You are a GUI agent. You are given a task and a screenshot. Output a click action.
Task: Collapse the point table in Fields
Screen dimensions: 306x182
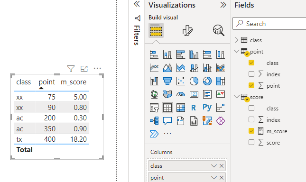pyautogui.click(x=237, y=52)
